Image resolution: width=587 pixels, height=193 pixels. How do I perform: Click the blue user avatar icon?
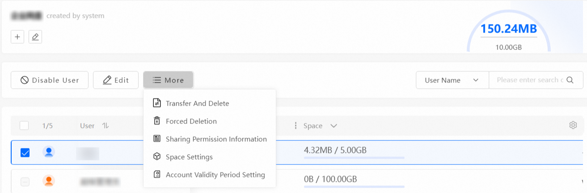[x=49, y=152]
